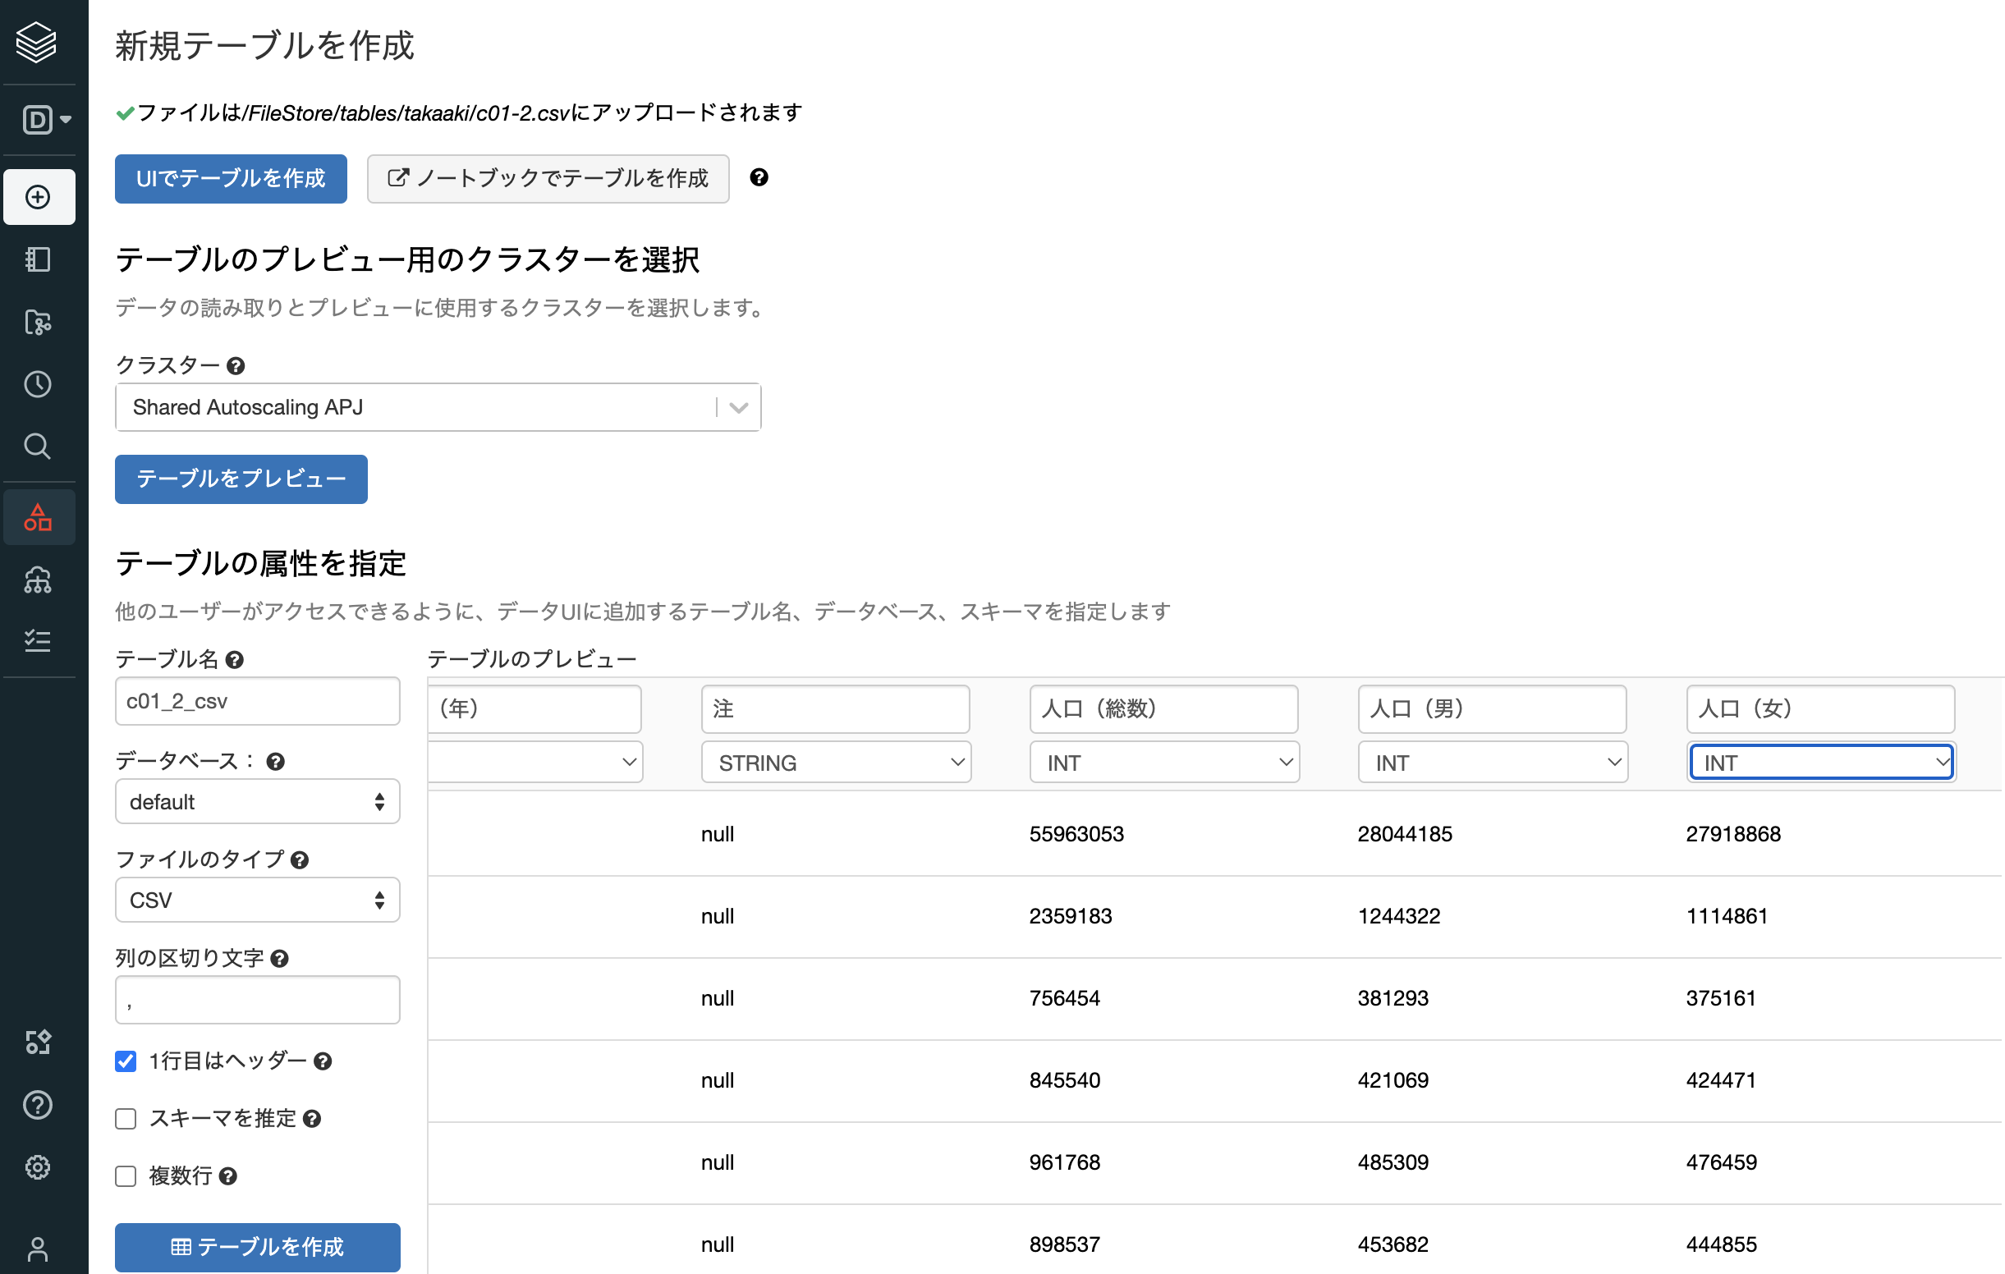
Task: Open the STRING type dropdown for 注 column
Action: 836,763
